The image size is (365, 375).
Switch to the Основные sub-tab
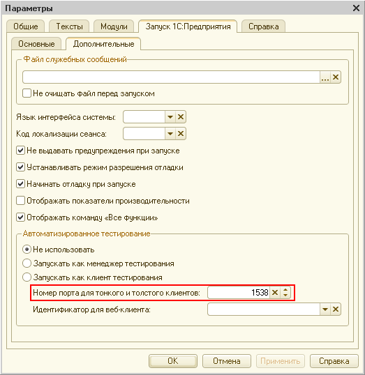36,44
